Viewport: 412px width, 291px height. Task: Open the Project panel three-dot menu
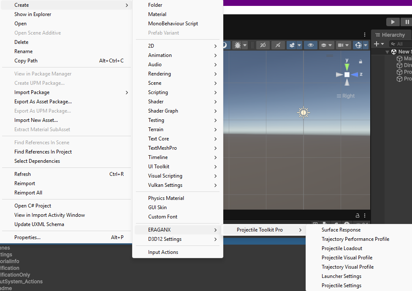coord(365,216)
